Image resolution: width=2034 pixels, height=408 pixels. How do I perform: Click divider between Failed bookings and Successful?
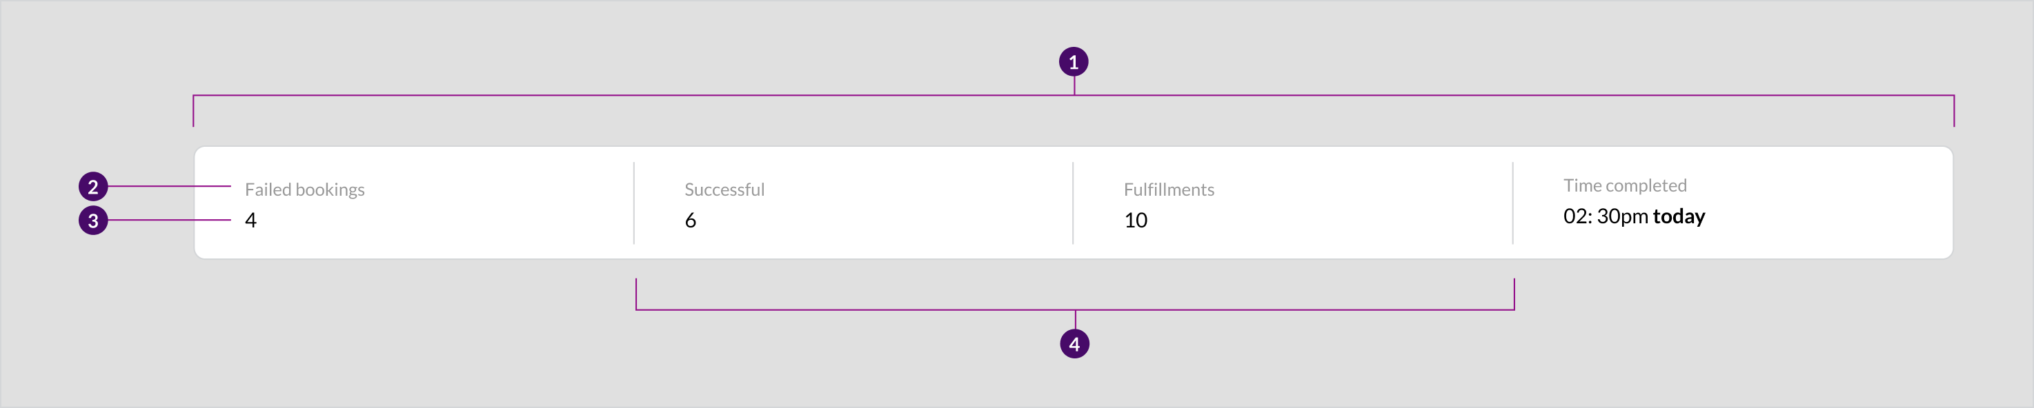point(633,203)
